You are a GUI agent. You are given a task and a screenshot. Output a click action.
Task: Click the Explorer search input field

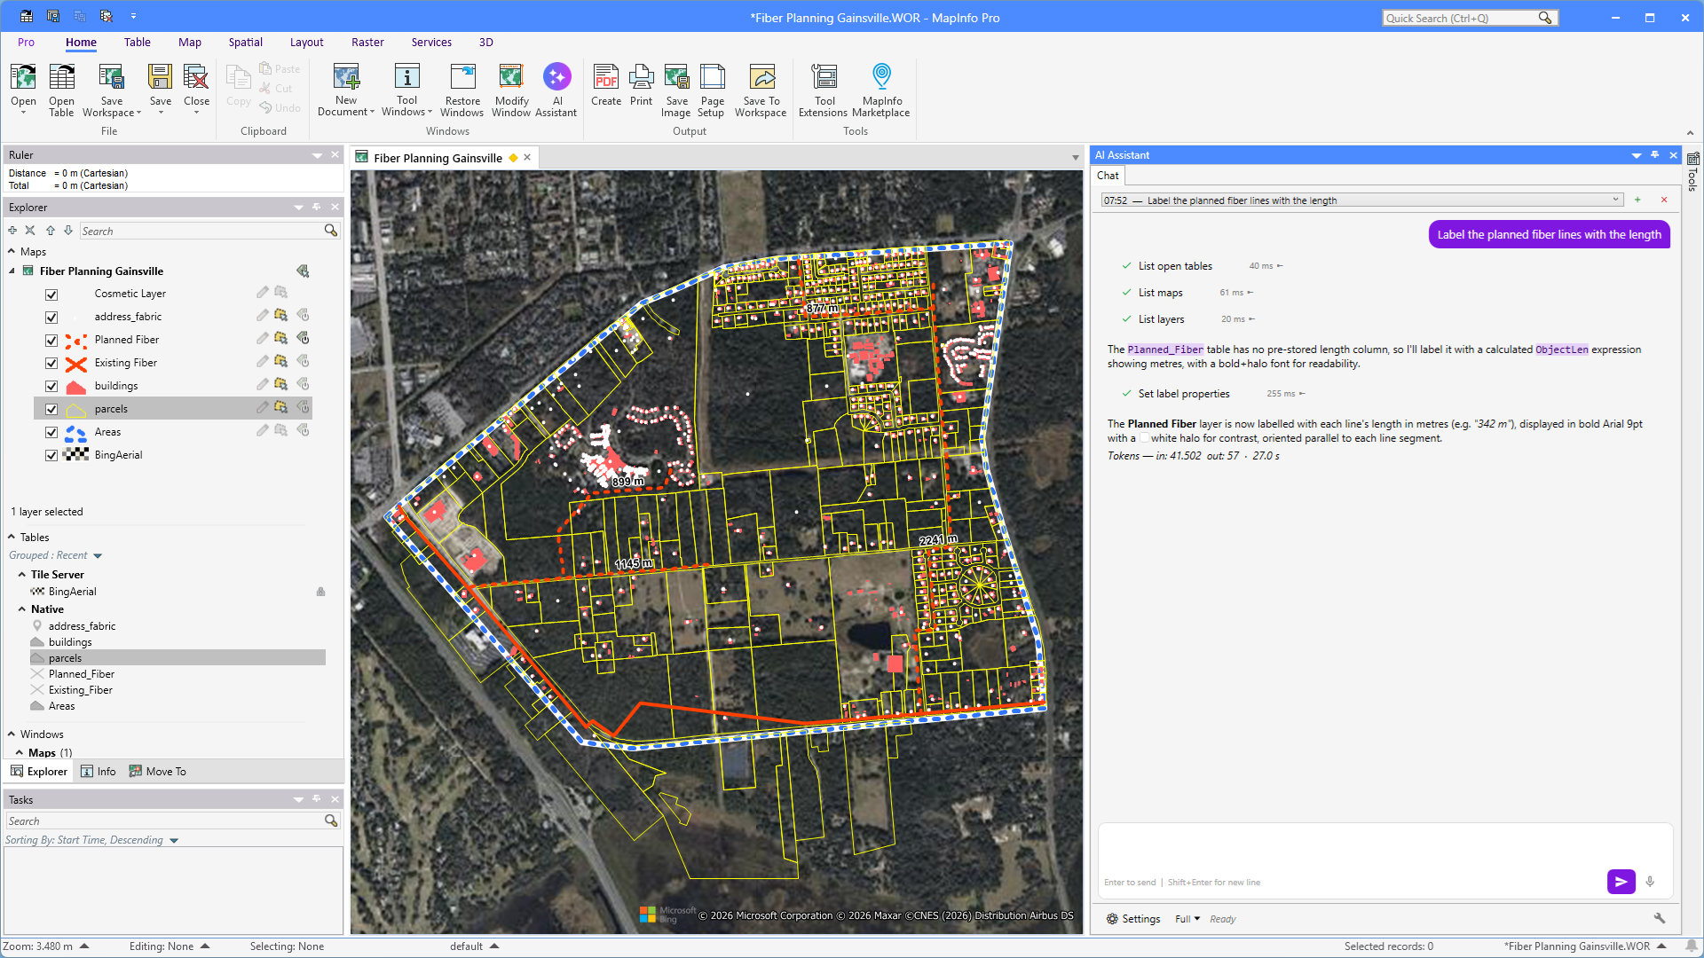click(201, 231)
